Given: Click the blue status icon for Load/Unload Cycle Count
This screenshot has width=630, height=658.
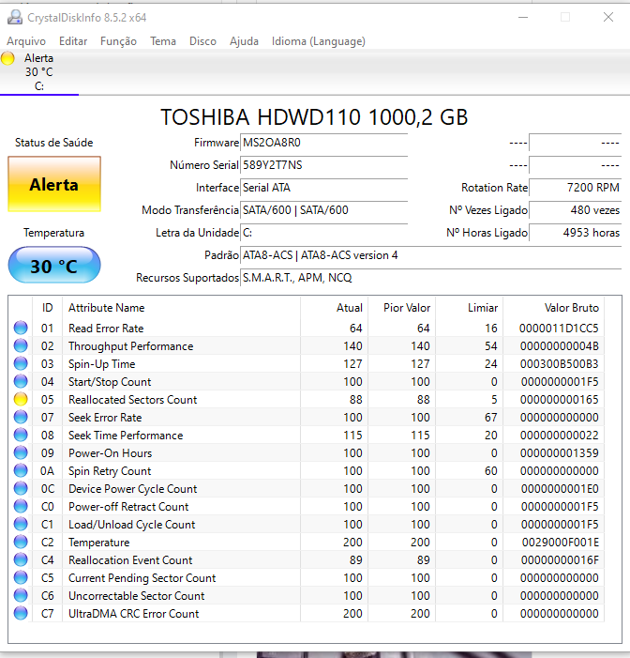Looking at the screenshot, I should pos(21,524).
